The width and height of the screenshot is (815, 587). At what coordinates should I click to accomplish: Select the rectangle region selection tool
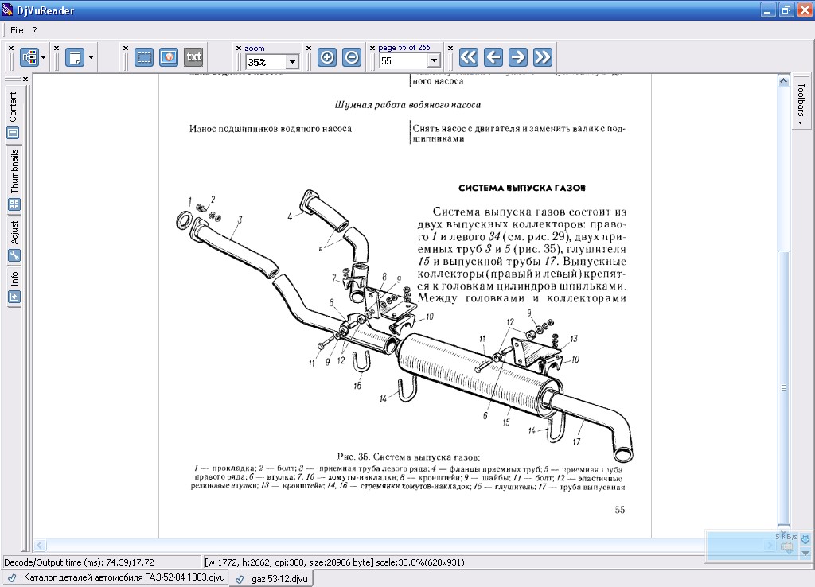[x=144, y=57]
